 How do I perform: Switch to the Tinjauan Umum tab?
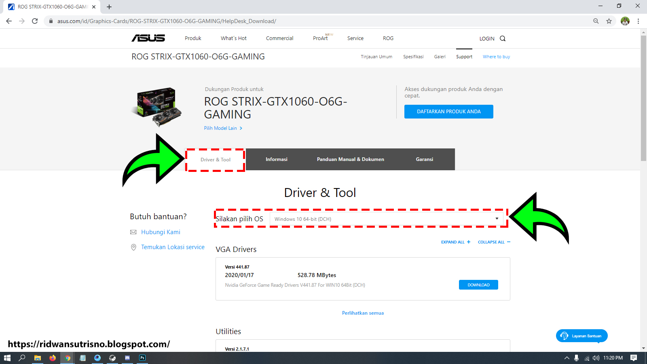coord(376,57)
